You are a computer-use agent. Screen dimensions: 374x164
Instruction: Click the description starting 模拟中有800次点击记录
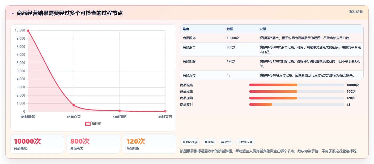coord(310,50)
